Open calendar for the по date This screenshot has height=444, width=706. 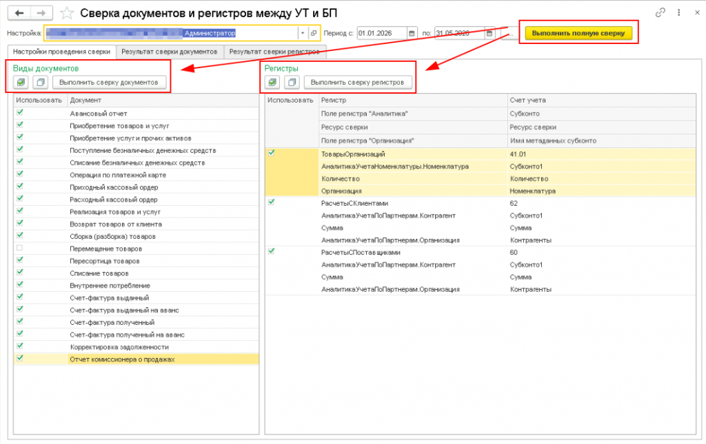[490, 33]
